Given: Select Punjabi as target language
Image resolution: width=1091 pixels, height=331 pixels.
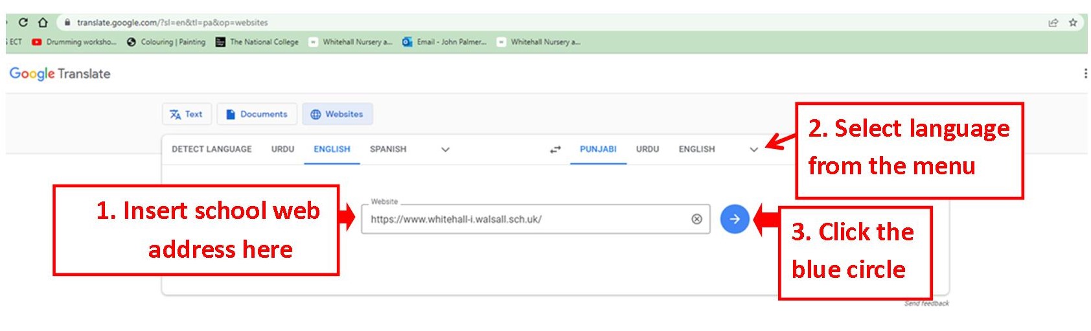Looking at the screenshot, I should [598, 149].
